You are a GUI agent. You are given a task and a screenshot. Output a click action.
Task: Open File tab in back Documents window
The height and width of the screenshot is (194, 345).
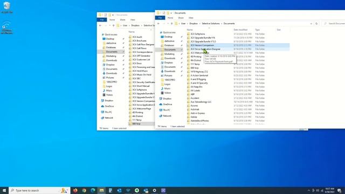[102, 20]
